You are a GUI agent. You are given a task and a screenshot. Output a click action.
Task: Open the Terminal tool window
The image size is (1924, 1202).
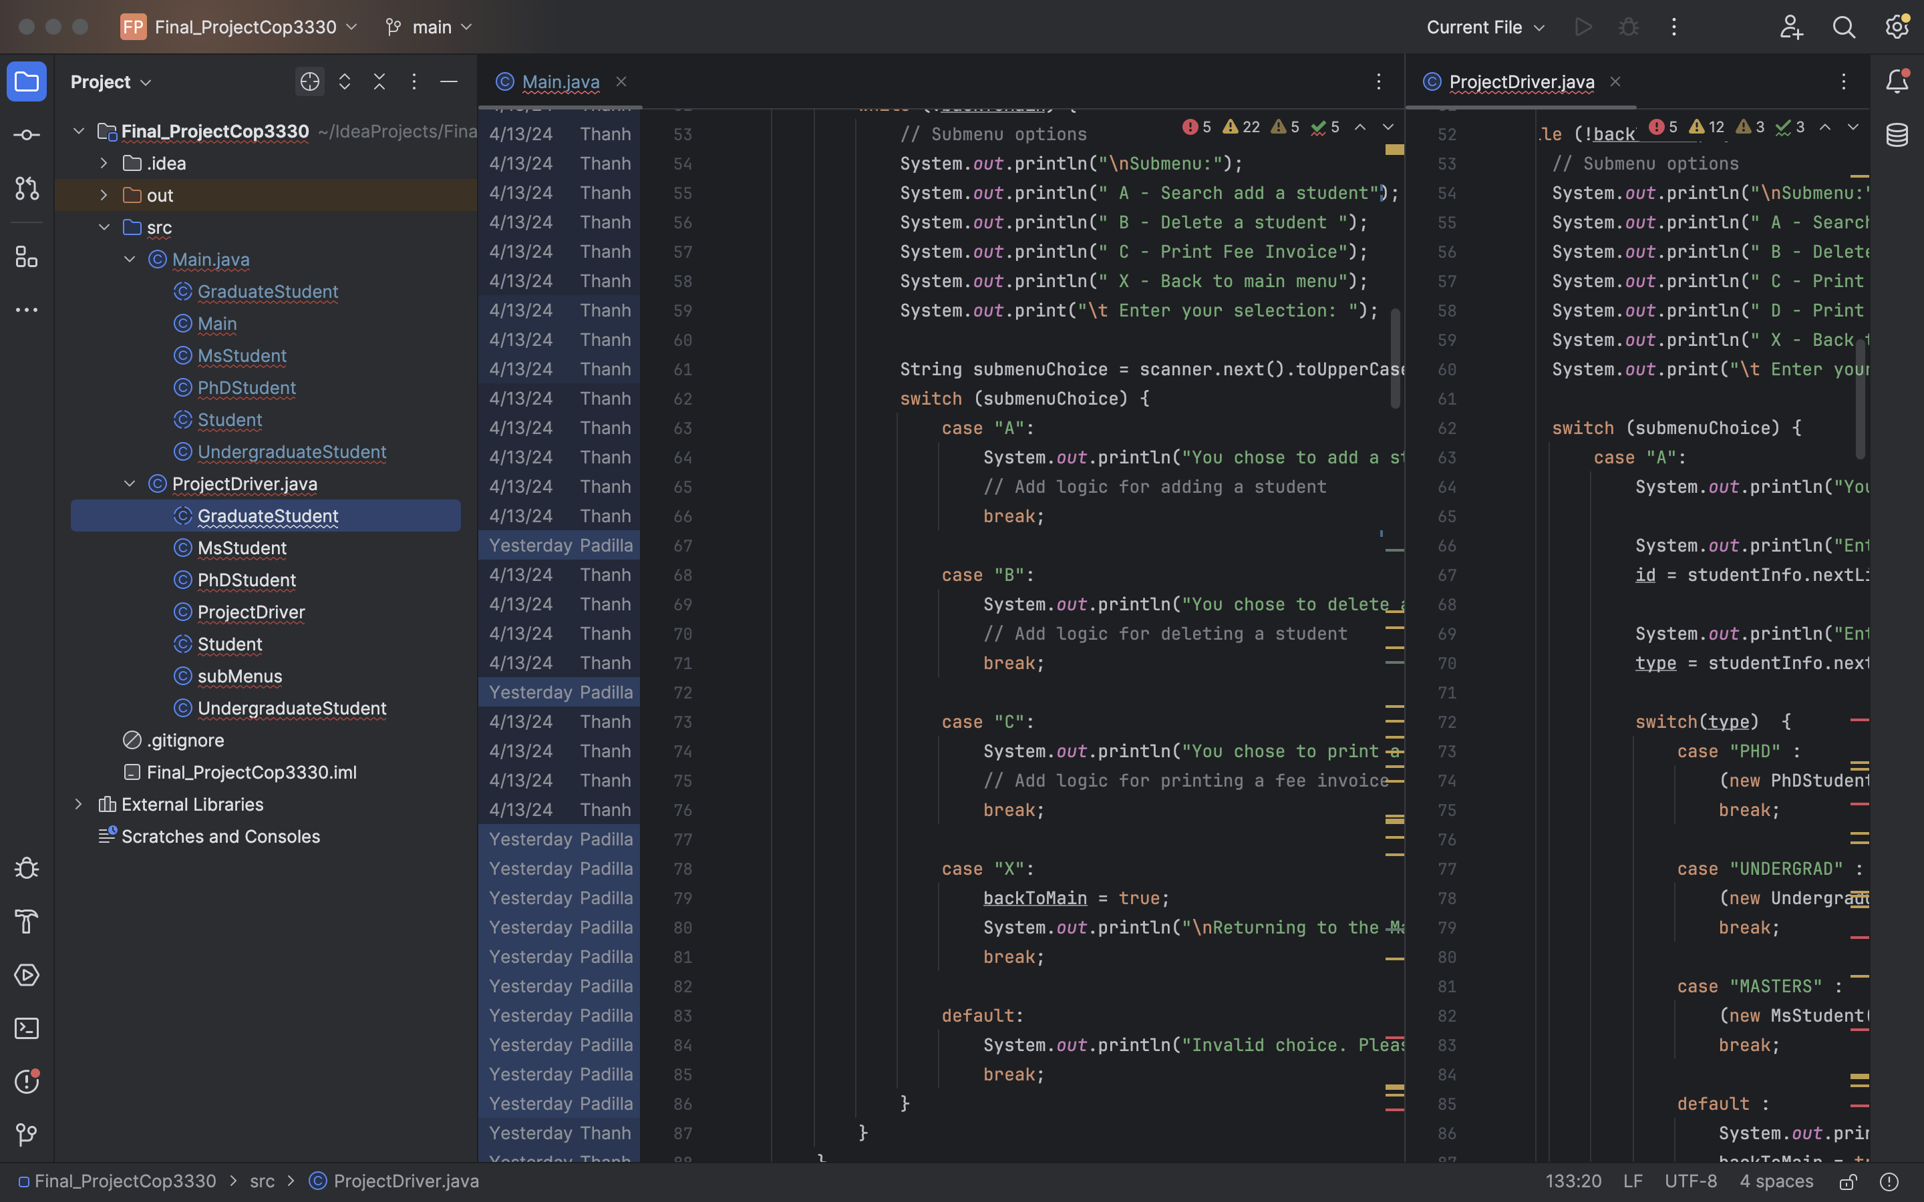tap(26, 1028)
